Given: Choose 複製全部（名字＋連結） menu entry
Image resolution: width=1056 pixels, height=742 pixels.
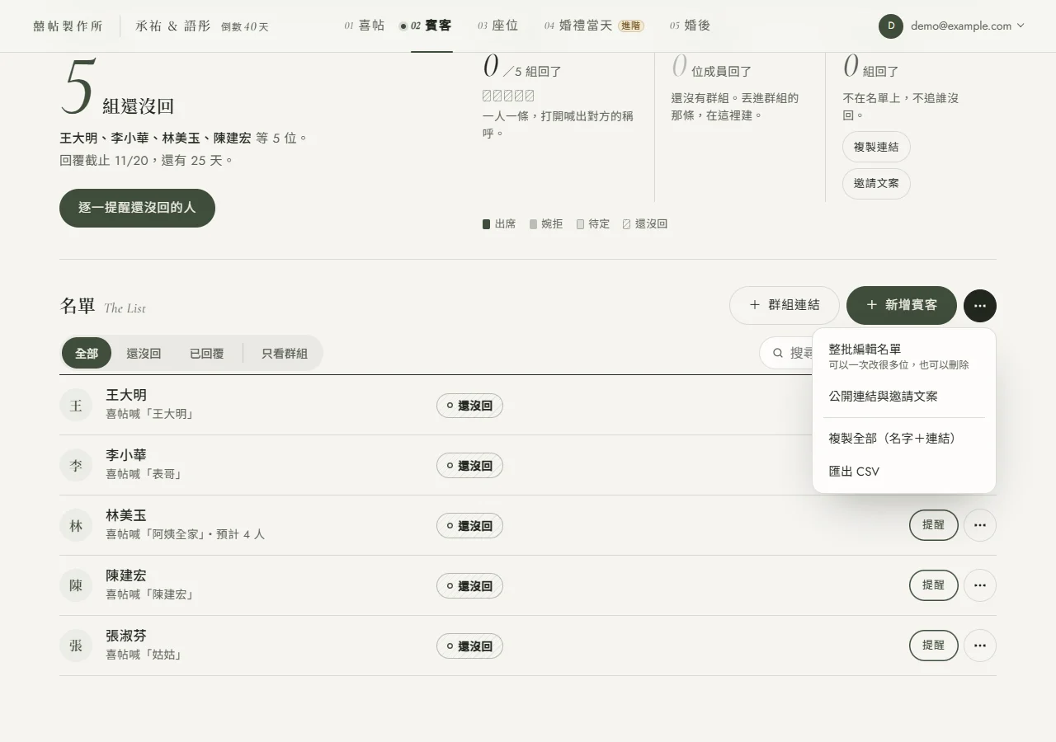Looking at the screenshot, I should [x=904, y=438].
